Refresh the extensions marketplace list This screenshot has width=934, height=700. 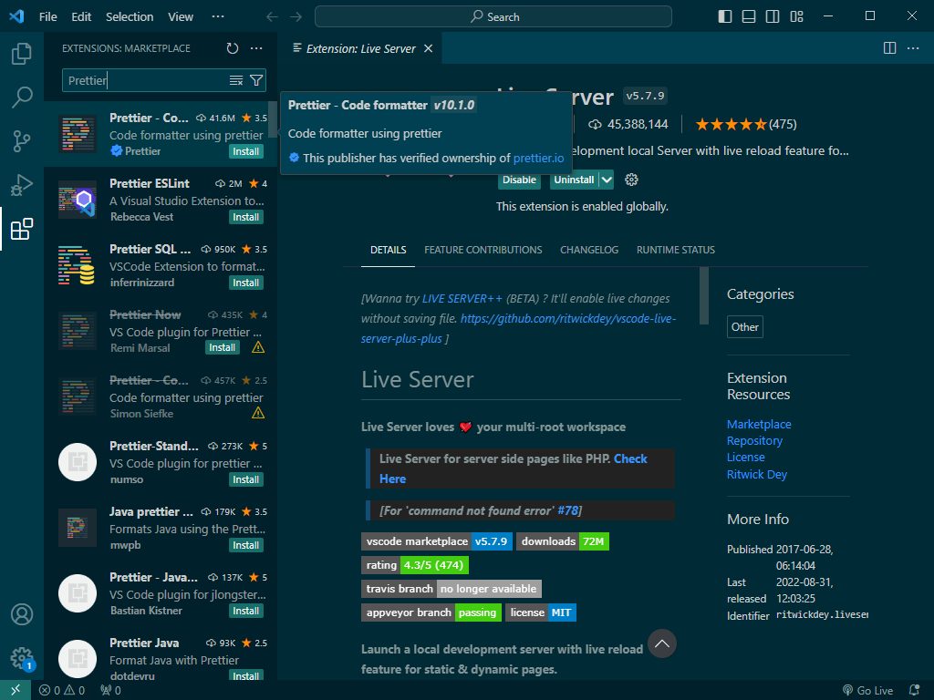[x=233, y=48]
